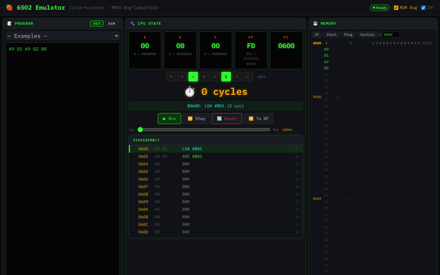Select the Y register box

[x=216, y=50]
